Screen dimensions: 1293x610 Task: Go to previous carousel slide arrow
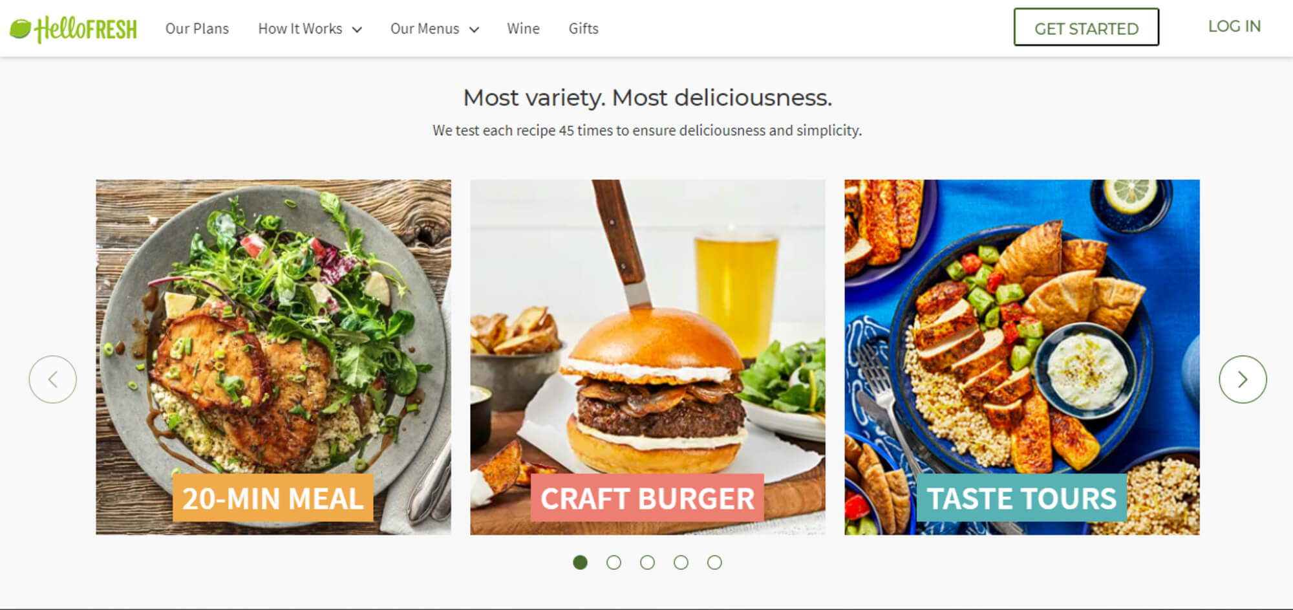point(53,380)
